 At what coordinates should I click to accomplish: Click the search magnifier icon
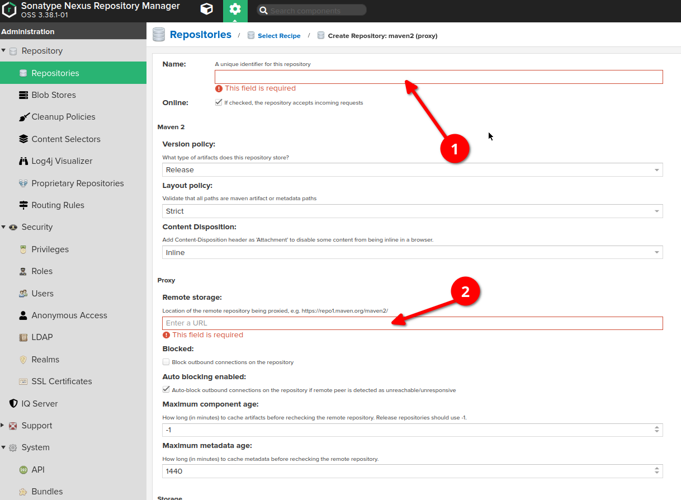[x=263, y=11]
